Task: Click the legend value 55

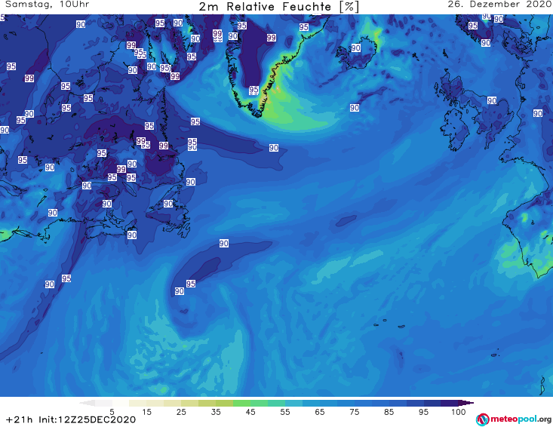Action: pos(285,412)
